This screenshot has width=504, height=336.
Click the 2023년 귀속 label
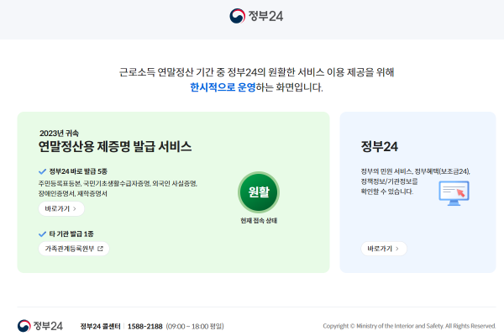coord(57,133)
